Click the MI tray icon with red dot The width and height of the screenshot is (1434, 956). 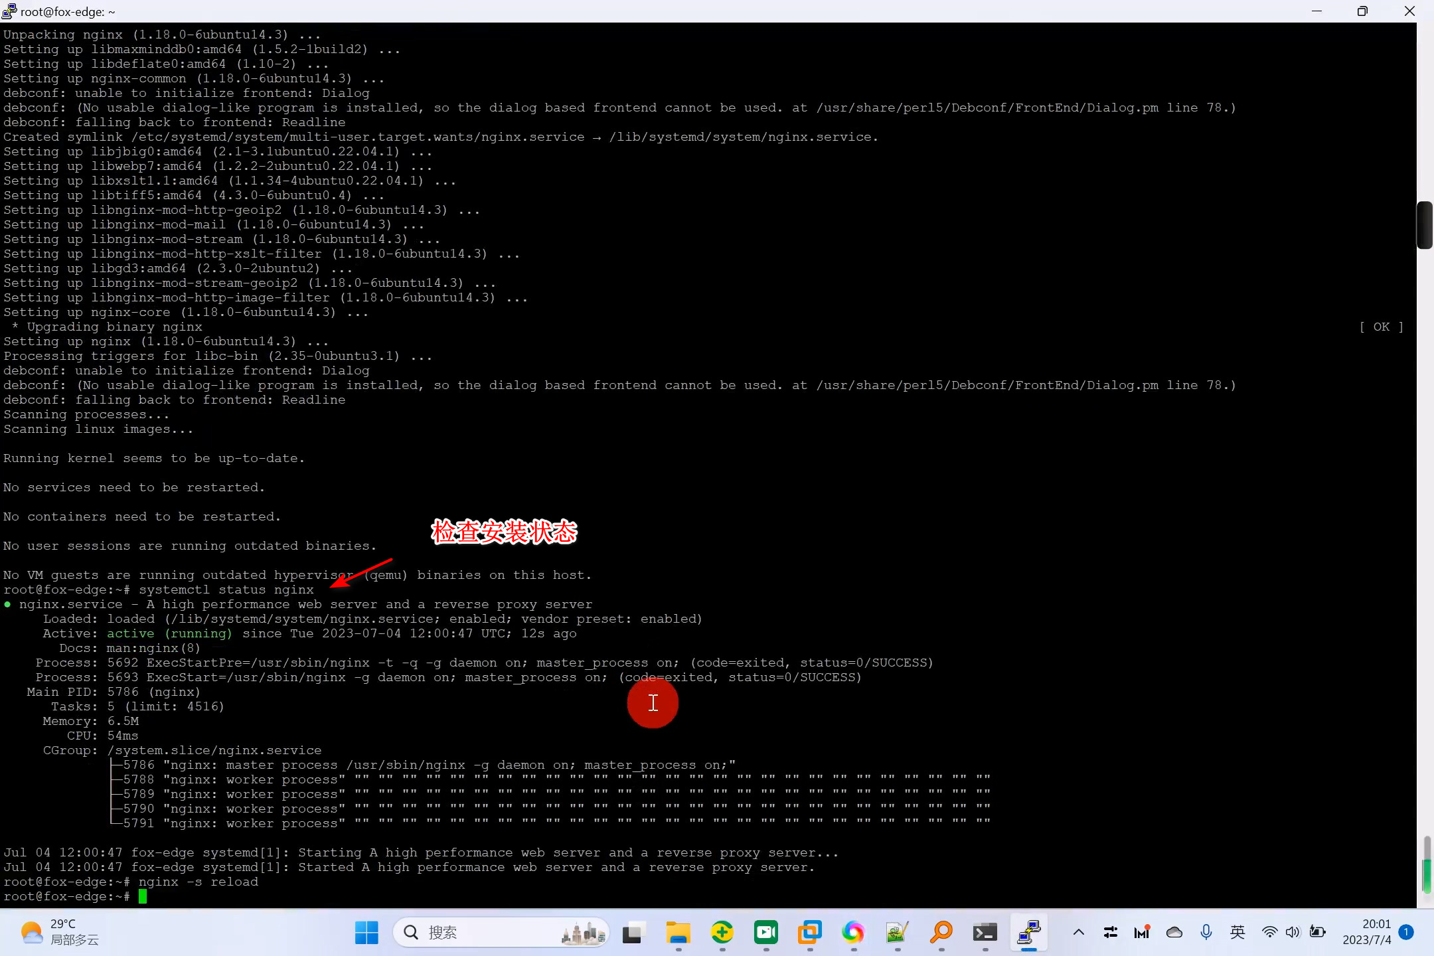pos(1142,933)
